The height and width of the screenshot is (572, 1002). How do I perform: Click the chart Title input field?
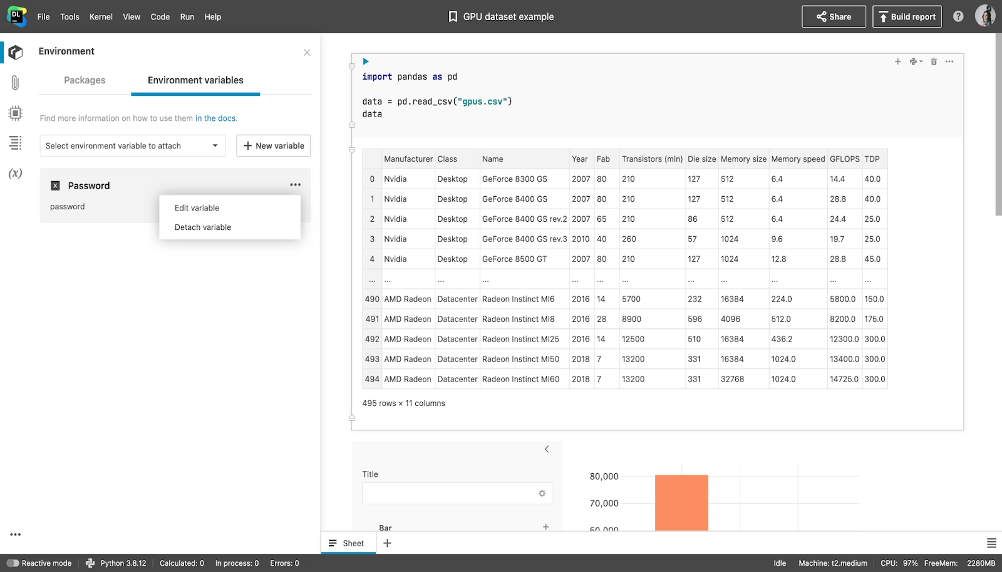(457, 494)
